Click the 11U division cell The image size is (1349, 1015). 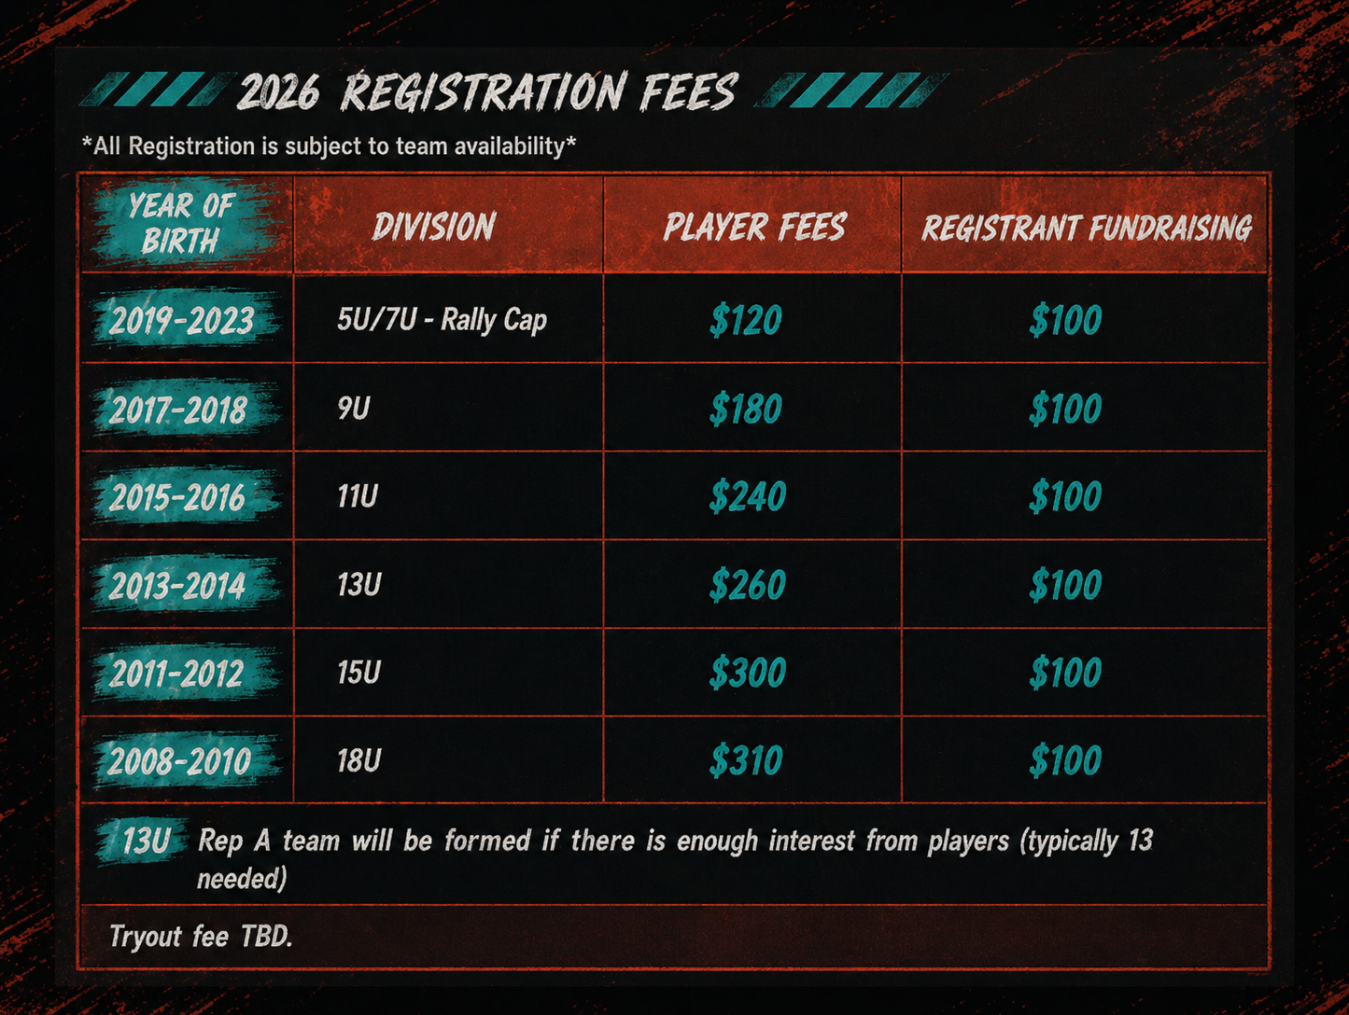coord(358,496)
